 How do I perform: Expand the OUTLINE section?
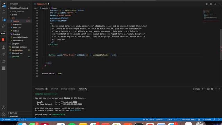[x=14, y=113]
